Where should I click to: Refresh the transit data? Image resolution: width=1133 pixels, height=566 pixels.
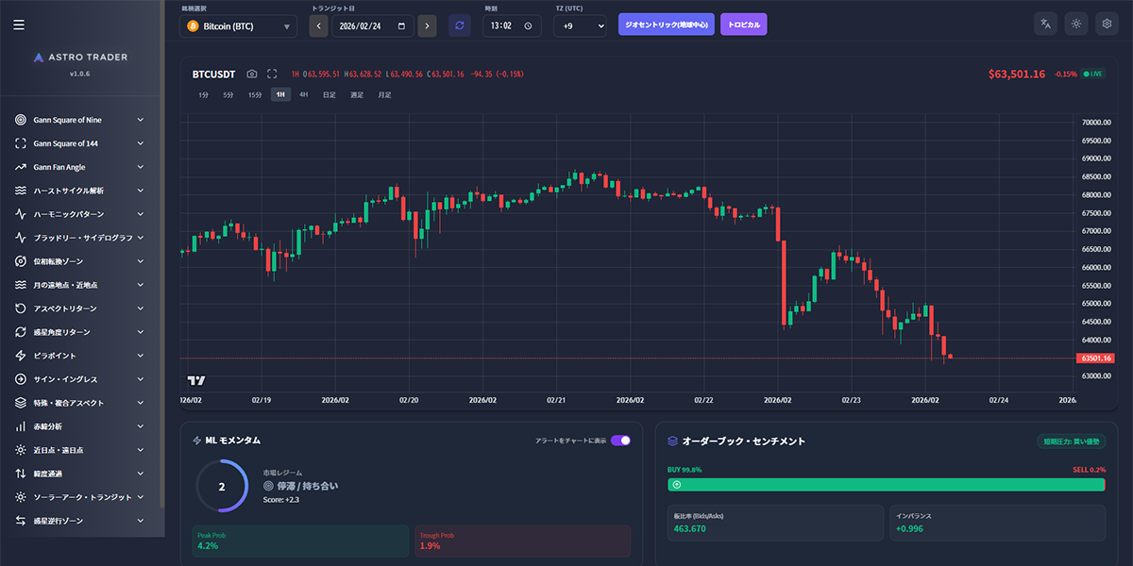point(460,25)
